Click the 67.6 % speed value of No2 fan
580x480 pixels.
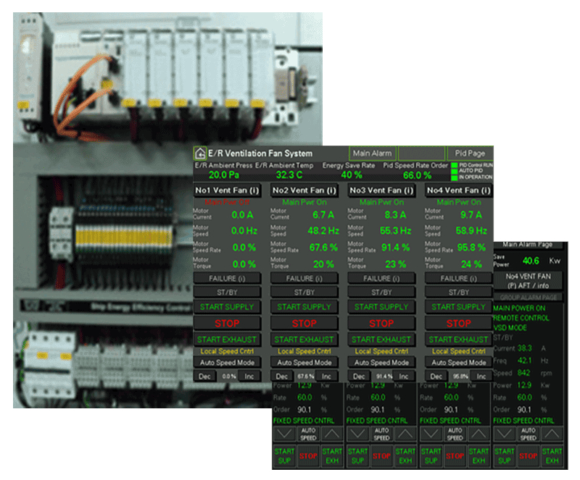(x=305, y=376)
